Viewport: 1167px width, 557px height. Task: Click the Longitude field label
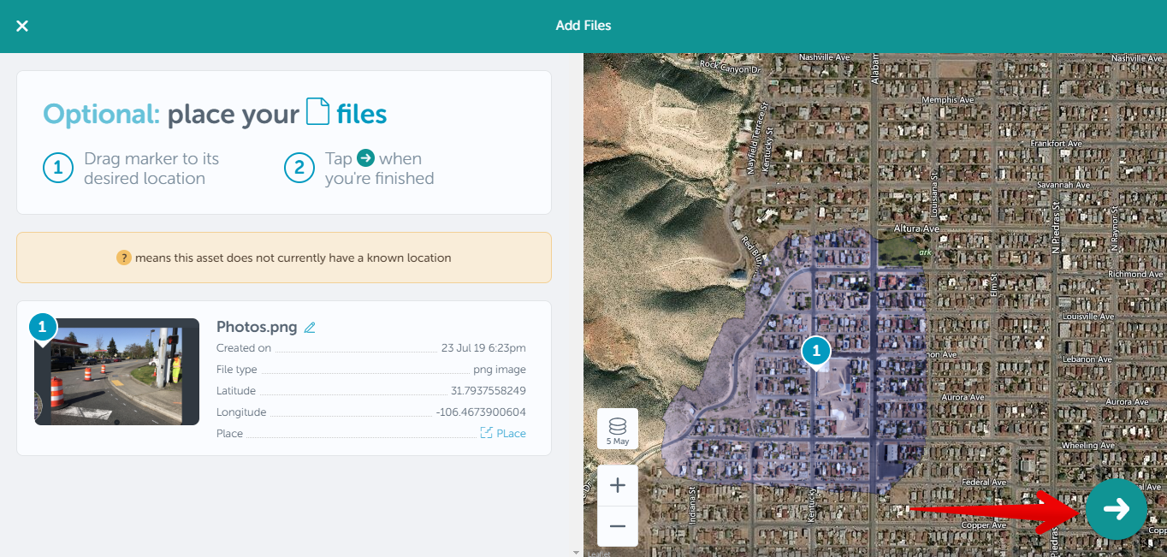[x=241, y=412]
